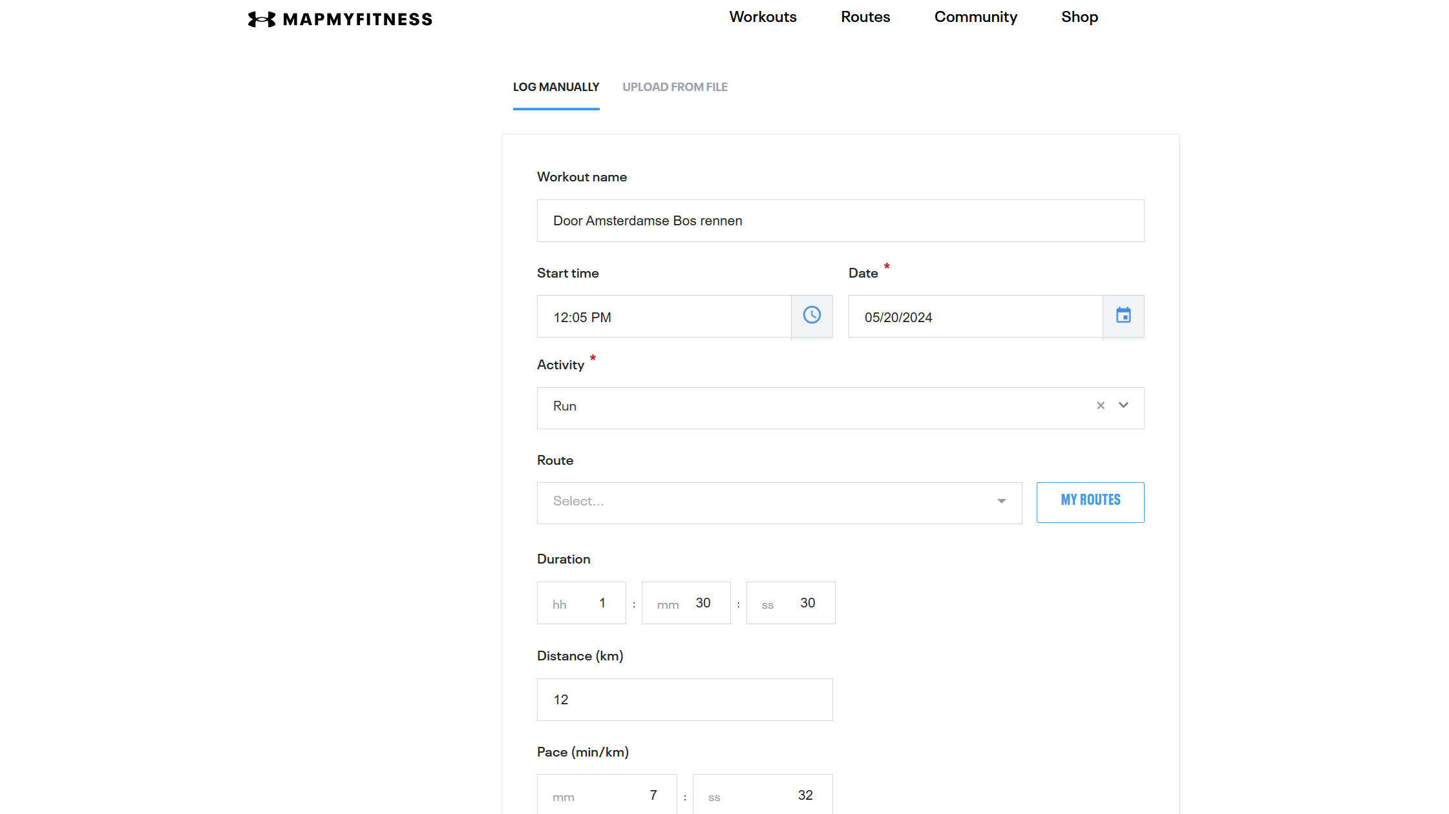Focus the Date input field
Screen dimensions: 1449x814
tap(975, 317)
